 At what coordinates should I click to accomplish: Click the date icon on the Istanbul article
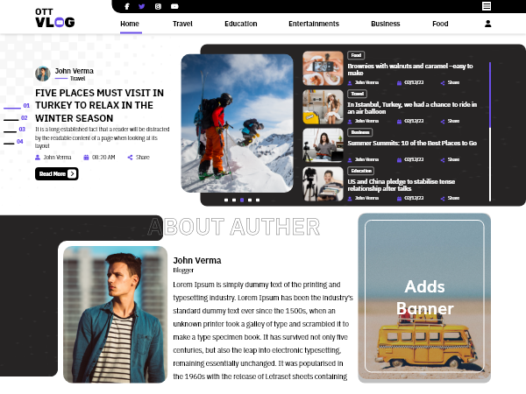click(399, 122)
